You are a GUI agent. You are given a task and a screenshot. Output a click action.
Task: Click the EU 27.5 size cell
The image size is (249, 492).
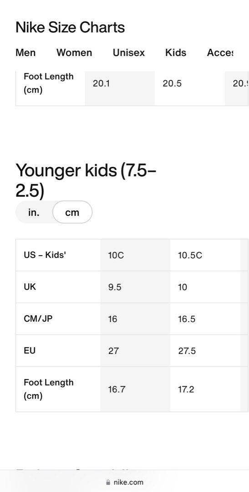[x=205, y=350]
